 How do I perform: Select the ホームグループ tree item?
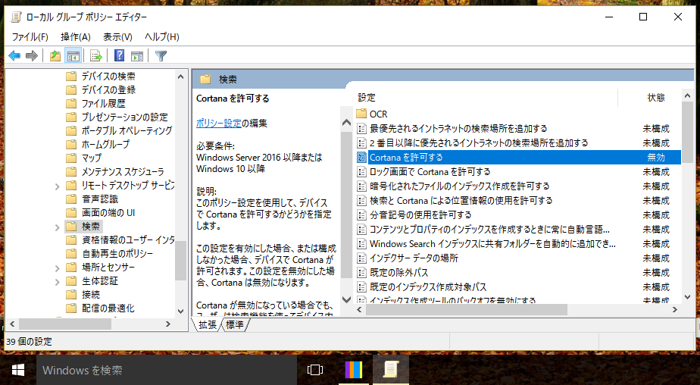click(x=105, y=144)
